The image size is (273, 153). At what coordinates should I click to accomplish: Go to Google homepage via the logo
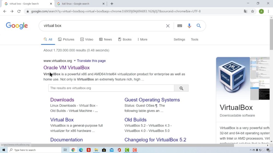(x=17, y=26)
